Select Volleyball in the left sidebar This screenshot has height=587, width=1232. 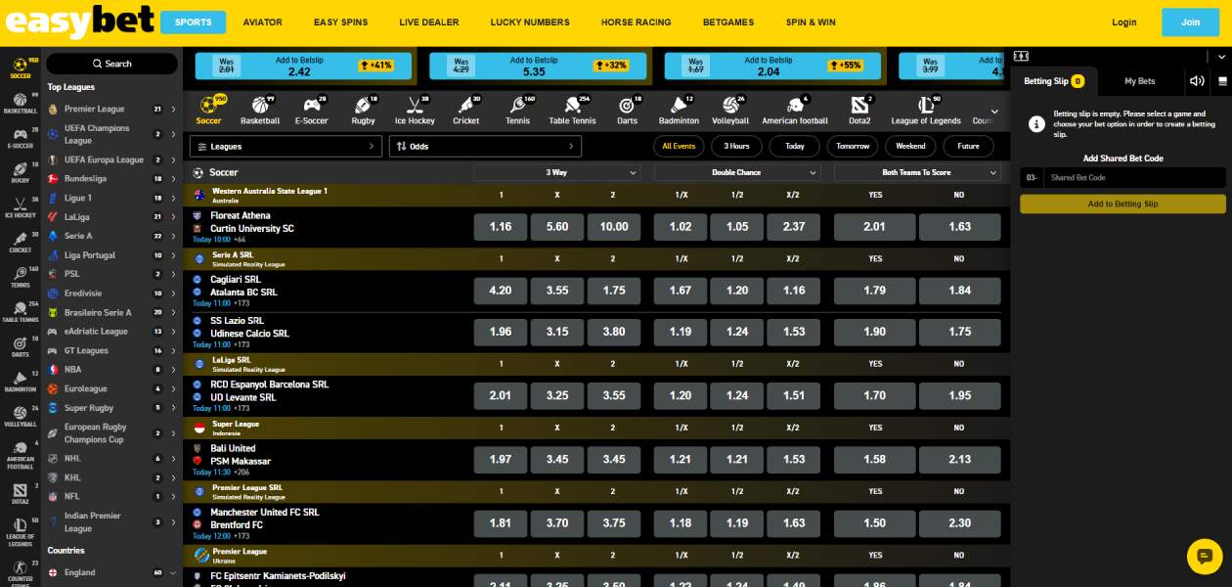pyautogui.click(x=20, y=416)
